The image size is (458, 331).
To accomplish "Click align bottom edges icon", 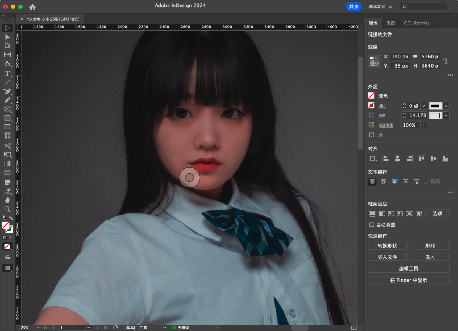I will [445, 158].
